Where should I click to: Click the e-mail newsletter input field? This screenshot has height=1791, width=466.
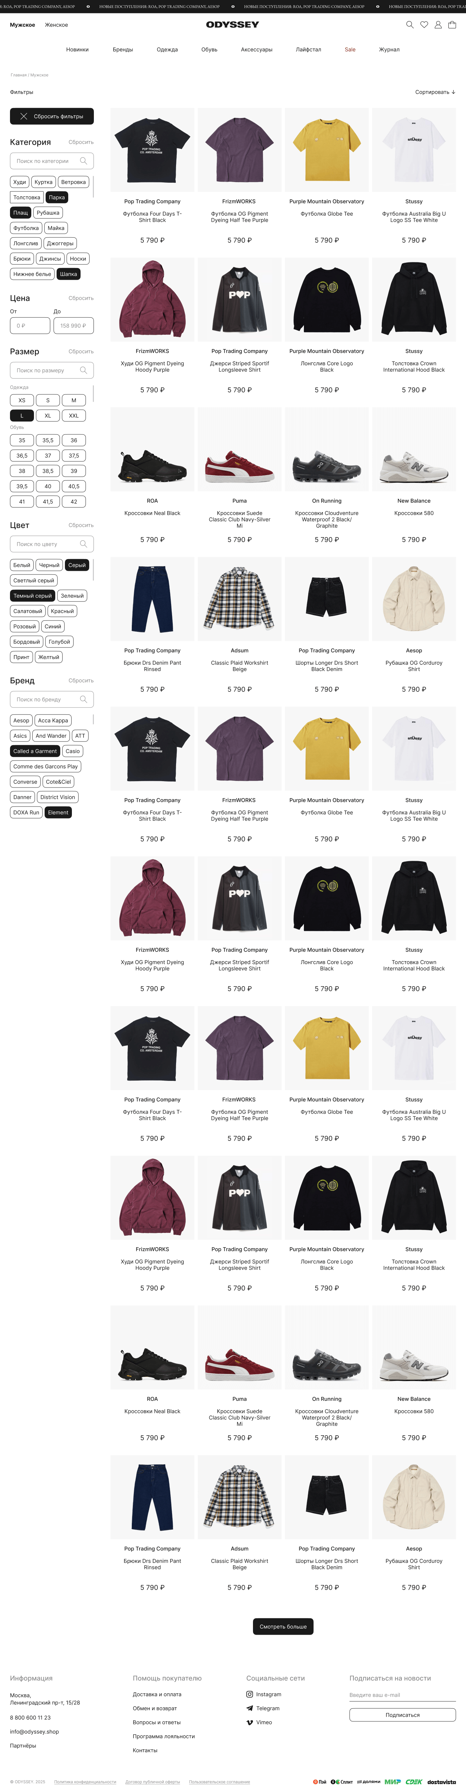click(402, 1695)
